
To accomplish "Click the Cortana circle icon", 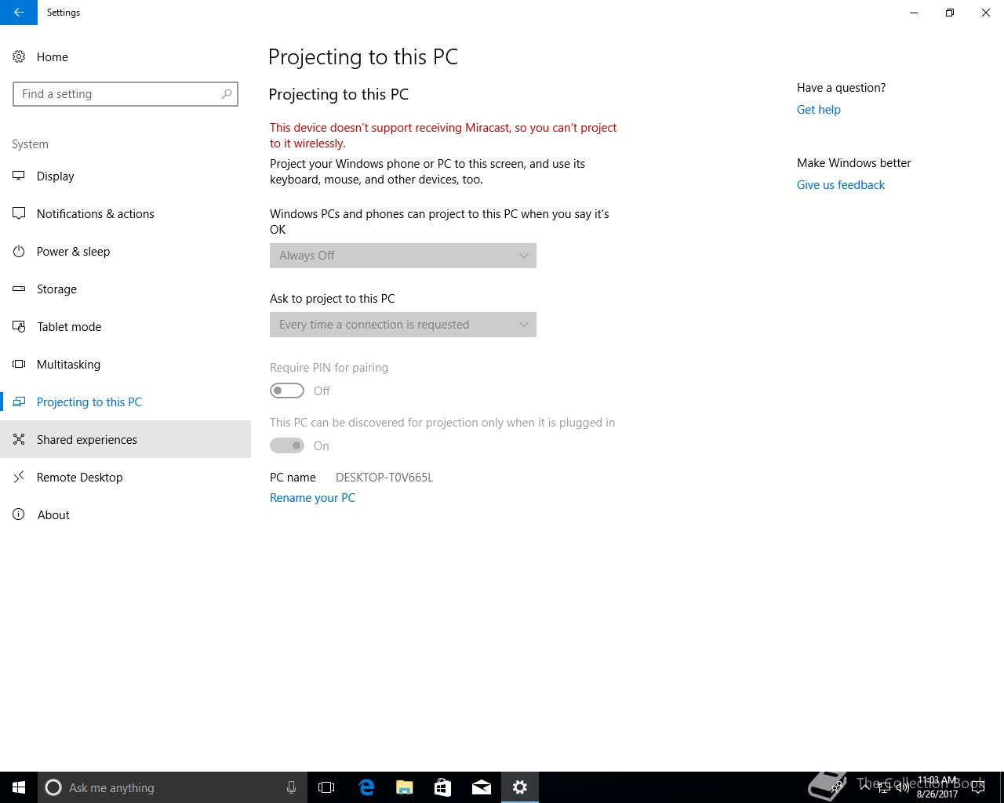I will coord(53,787).
